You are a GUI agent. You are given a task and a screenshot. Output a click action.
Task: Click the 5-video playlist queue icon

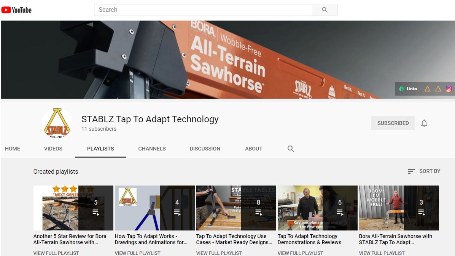pyautogui.click(x=96, y=213)
